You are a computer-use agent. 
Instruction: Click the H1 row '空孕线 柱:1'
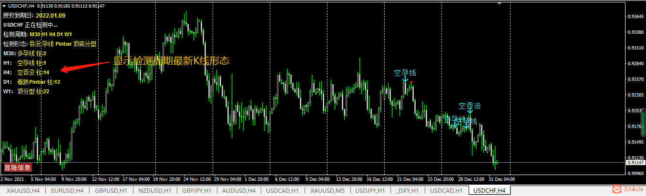31,63
